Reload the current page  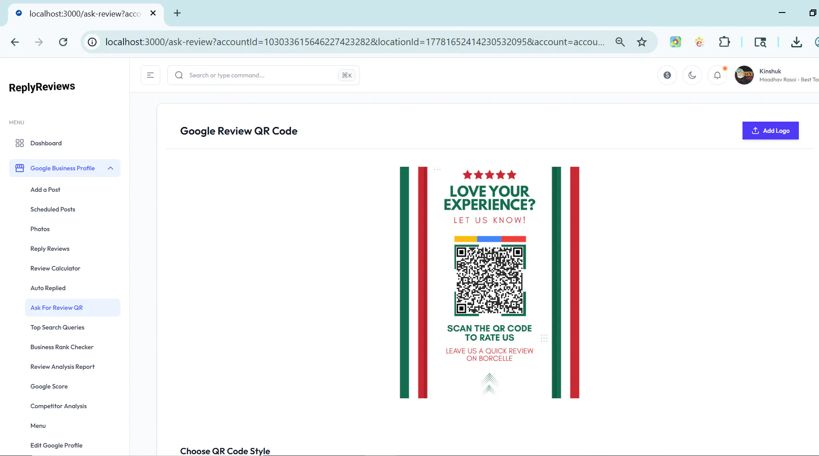pos(63,42)
